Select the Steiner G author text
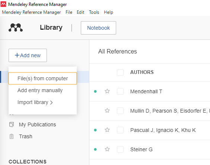This screenshot has height=165, width=210. (x=141, y=149)
